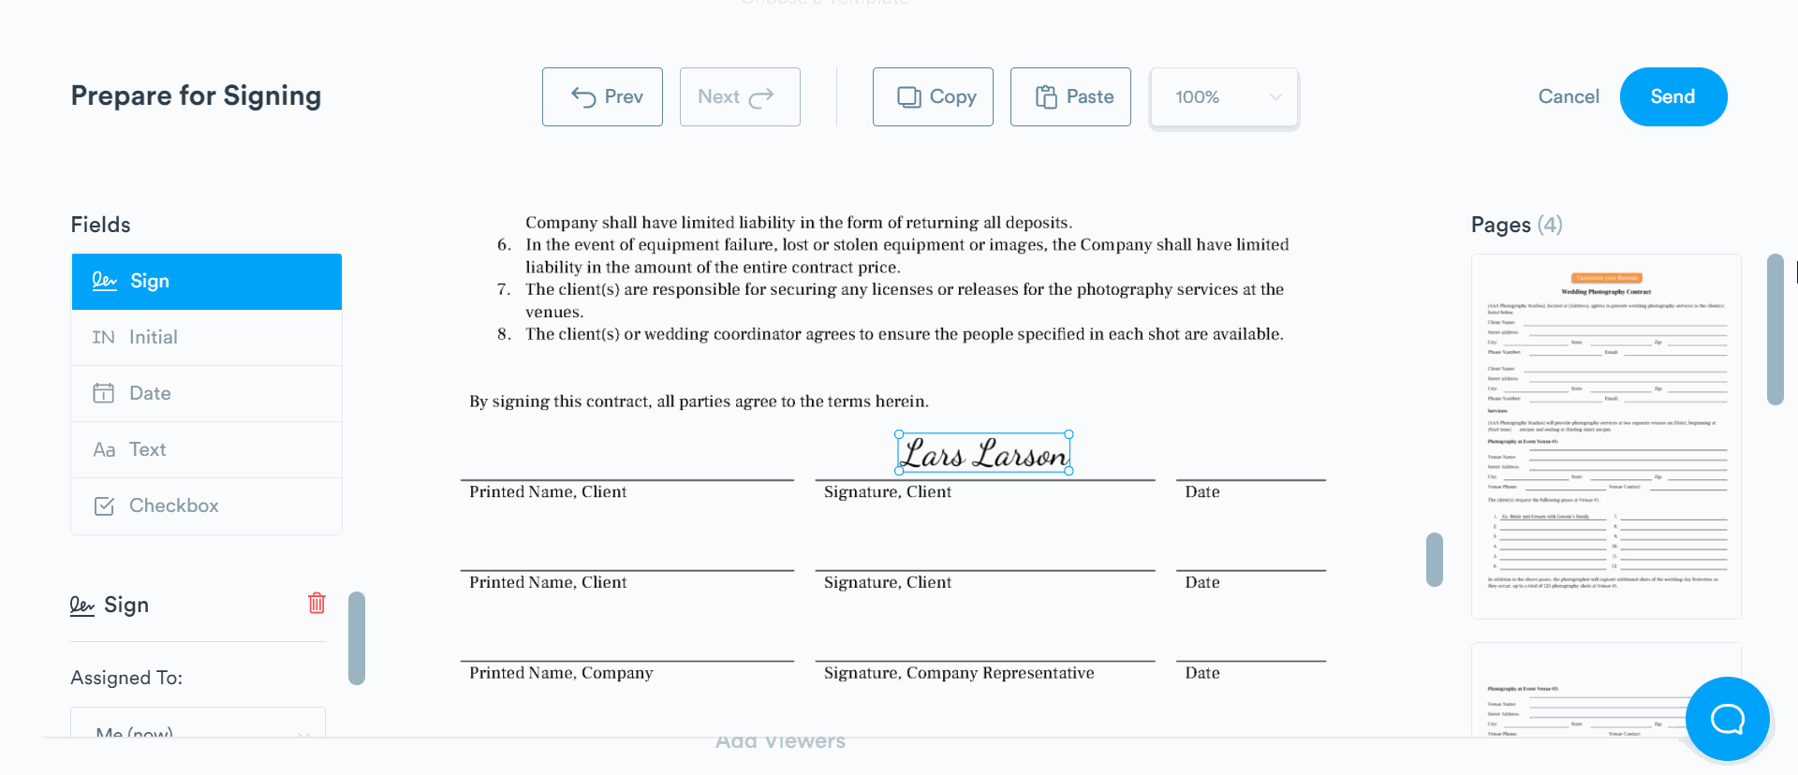Click the Fields heading
Viewport: 1798px width, 775px height.
(101, 225)
